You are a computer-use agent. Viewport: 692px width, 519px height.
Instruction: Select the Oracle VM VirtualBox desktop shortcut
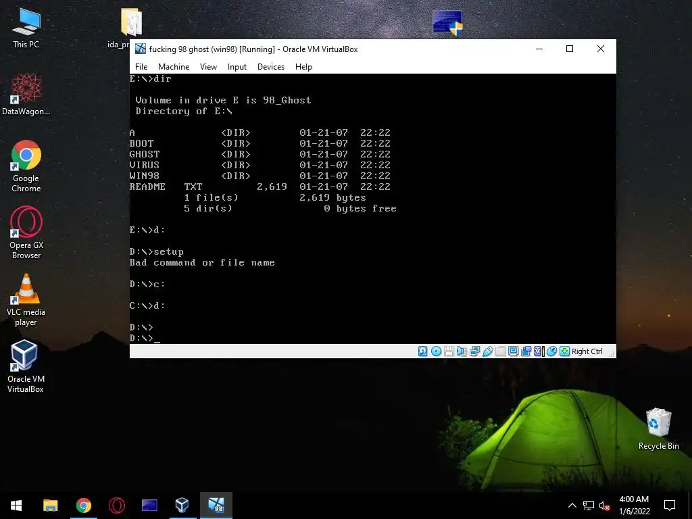(x=25, y=366)
